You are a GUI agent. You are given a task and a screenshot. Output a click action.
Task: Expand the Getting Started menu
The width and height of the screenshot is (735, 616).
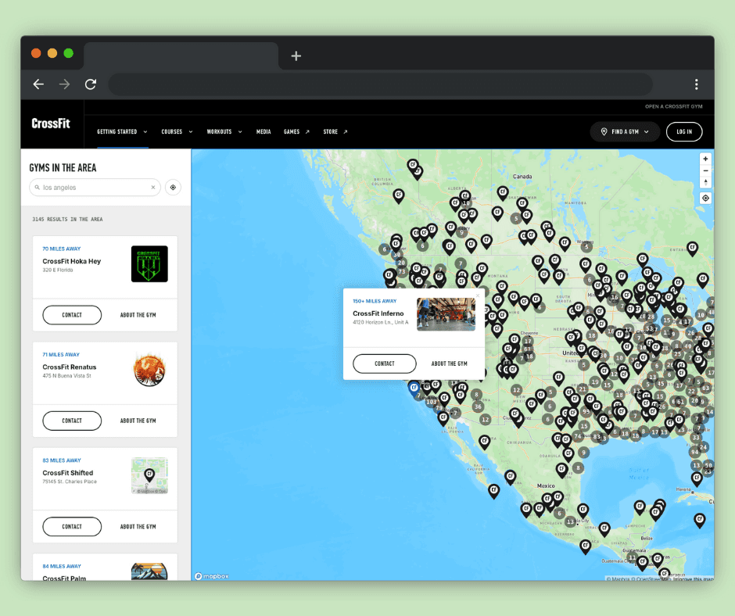122,132
